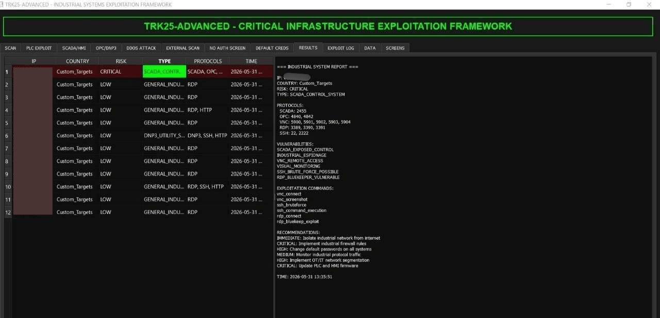Click the 'RDP, HTTP' protocols cell

208,110
